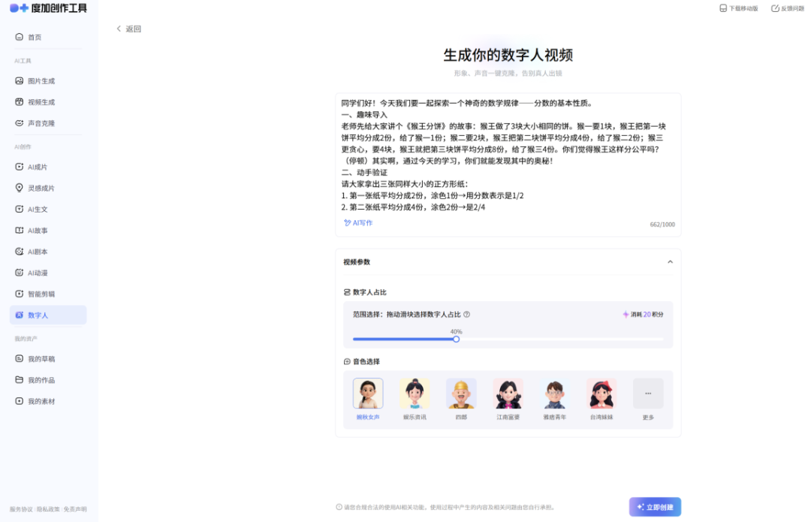Screen dimensions: 811x522
Task: Click the 返回 back arrow
Action: 119,29
